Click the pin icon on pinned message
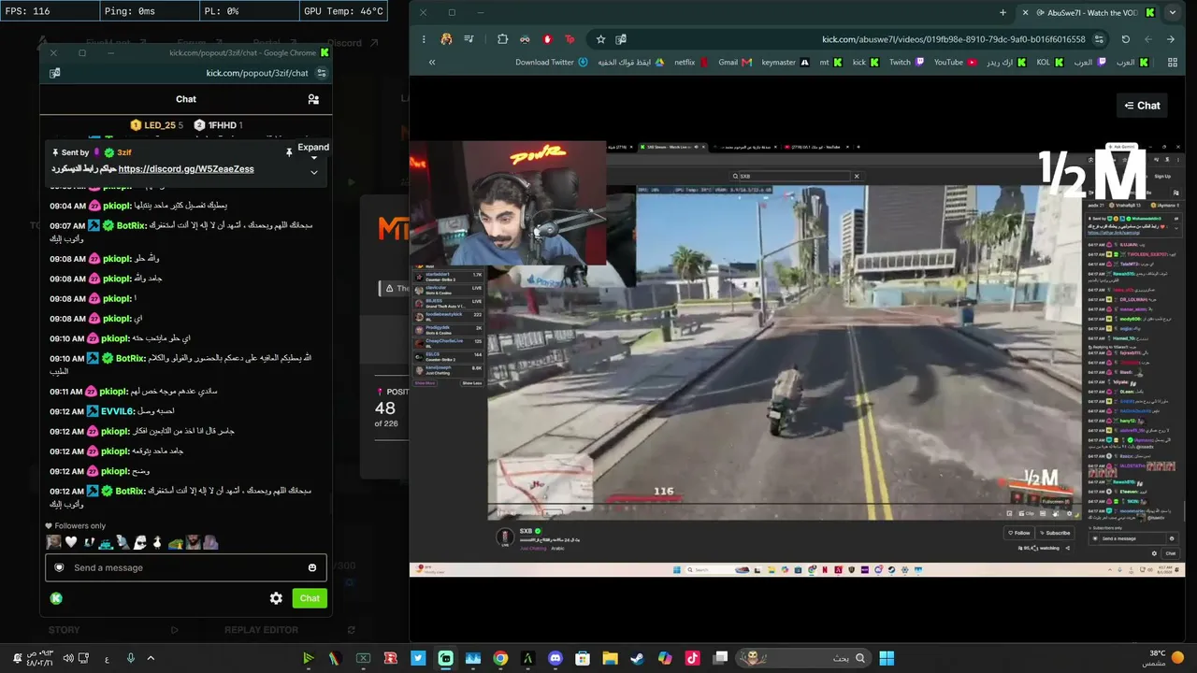This screenshot has width=1197, height=673. coord(289,151)
